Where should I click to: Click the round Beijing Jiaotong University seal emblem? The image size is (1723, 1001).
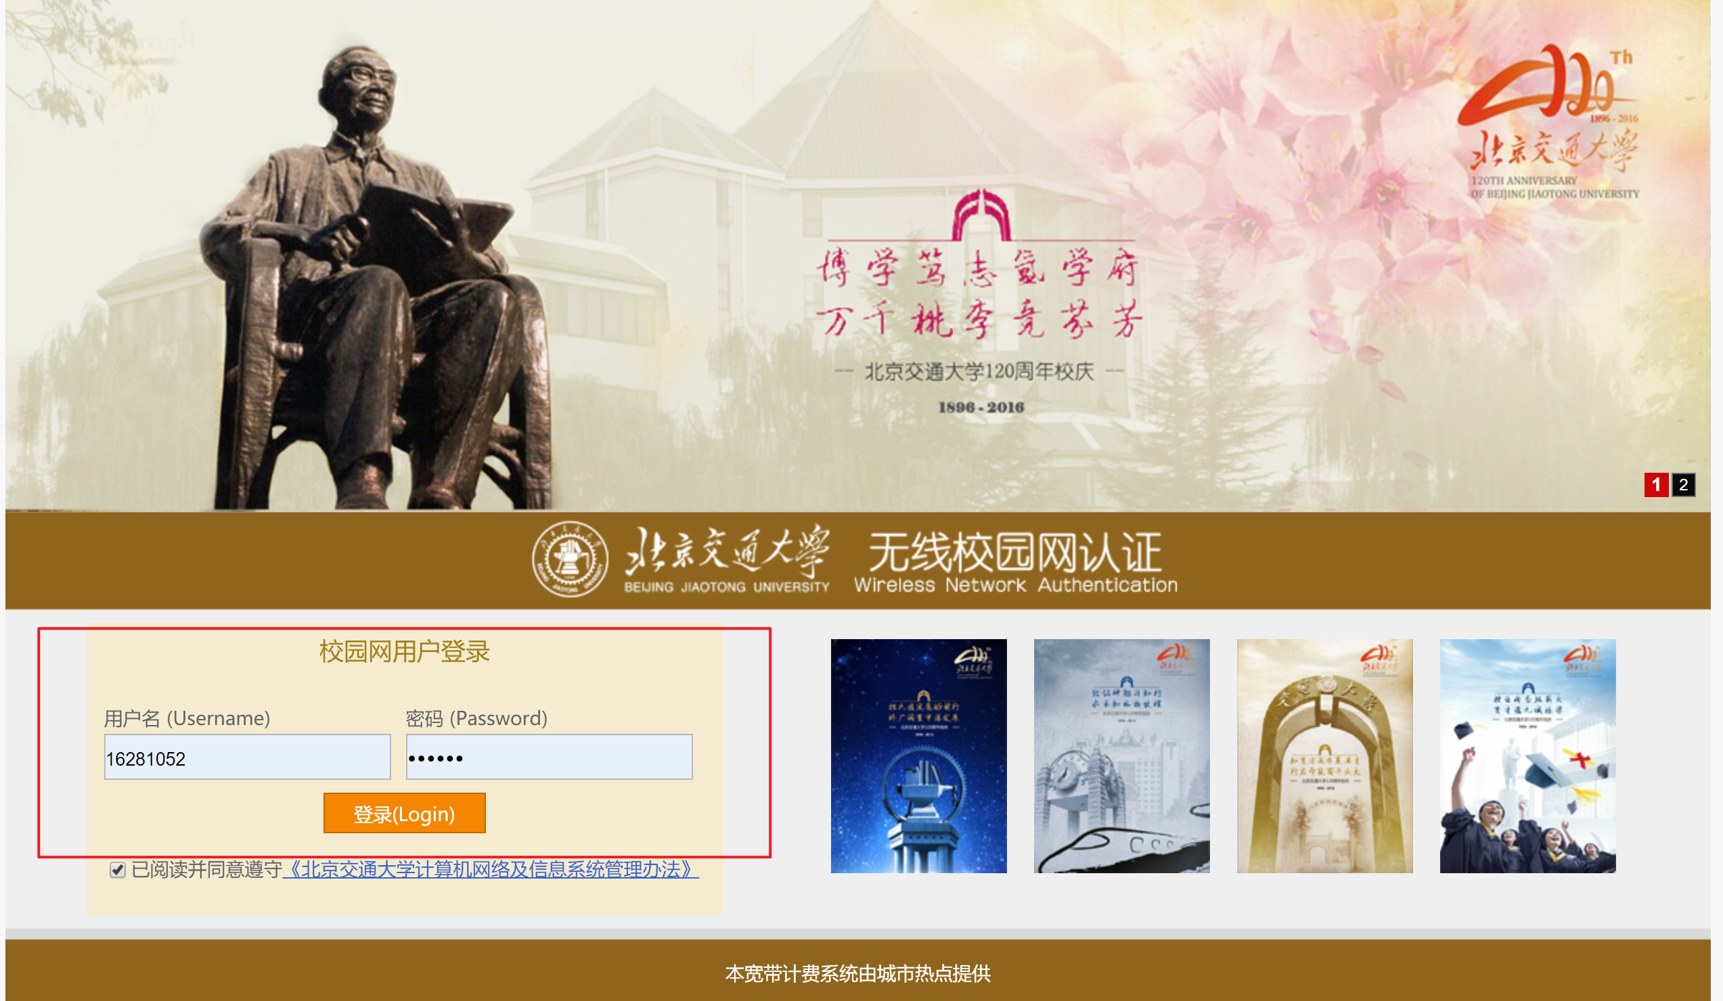pyautogui.click(x=570, y=559)
